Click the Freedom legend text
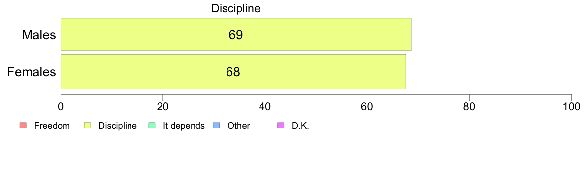Image resolution: width=585 pixels, height=181 pixels. (52, 126)
